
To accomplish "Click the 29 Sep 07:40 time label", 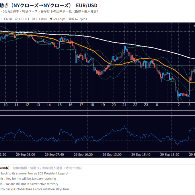I will (x=54, y=155).
